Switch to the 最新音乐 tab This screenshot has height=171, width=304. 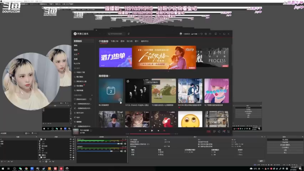[145, 41]
